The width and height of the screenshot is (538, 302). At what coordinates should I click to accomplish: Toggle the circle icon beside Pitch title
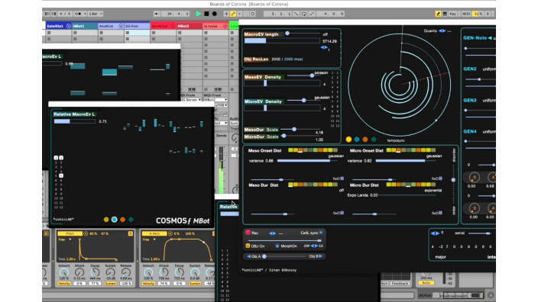tap(86, 233)
